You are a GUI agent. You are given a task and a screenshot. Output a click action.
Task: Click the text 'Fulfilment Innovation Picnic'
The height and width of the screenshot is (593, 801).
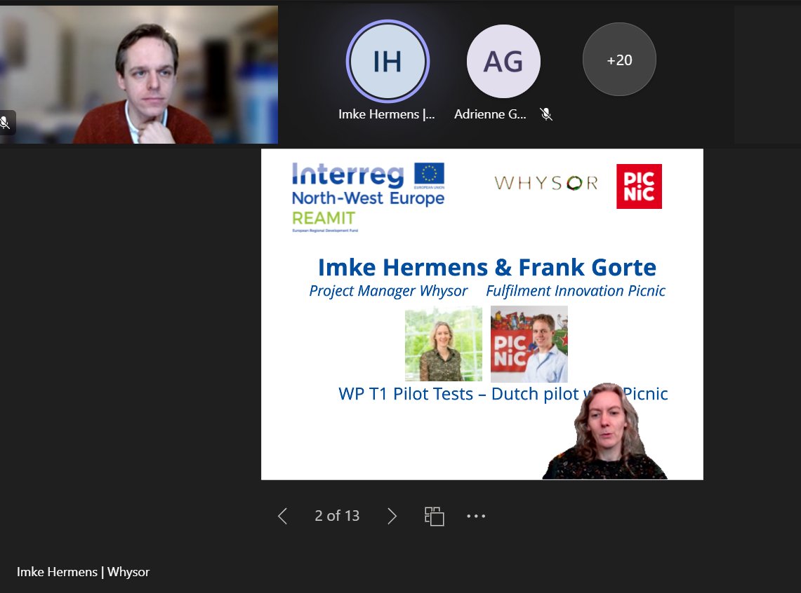(575, 291)
